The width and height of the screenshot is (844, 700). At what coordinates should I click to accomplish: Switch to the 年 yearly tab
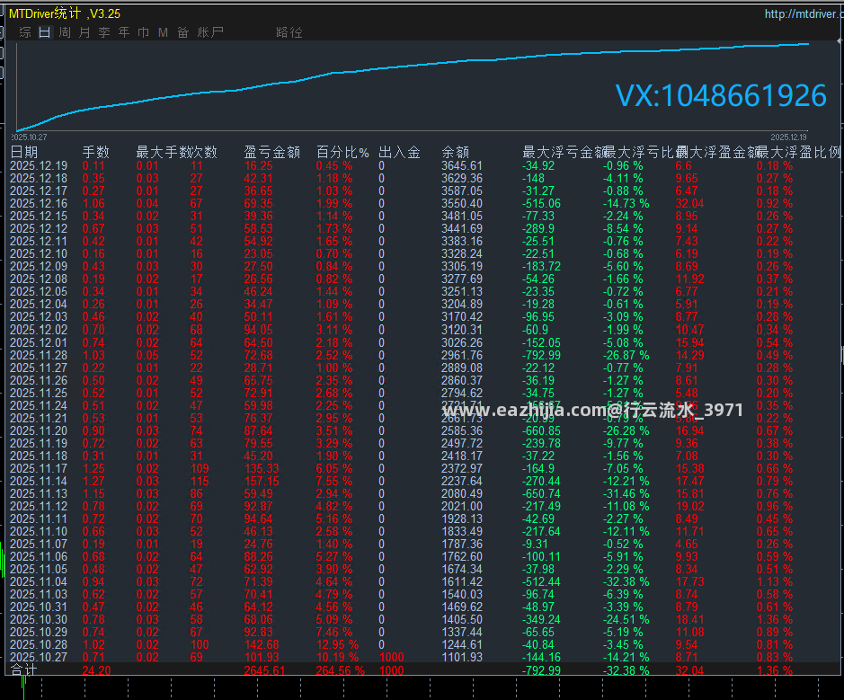pyautogui.click(x=124, y=32)
